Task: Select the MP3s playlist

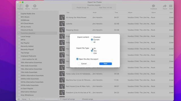Action: pyautogui.click(x=23, y=40)
